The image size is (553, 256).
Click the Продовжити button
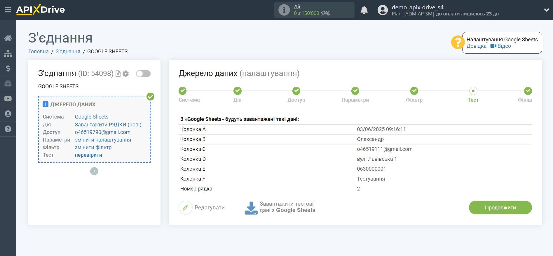point(500,208)
